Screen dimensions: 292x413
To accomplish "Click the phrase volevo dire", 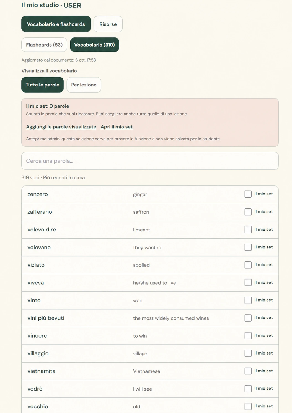I will (42, 230).
